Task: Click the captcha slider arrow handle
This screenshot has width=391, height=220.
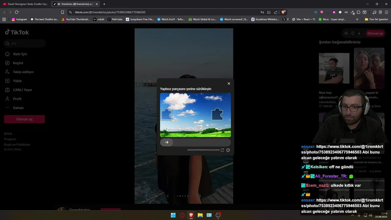Action: (166, 142)
